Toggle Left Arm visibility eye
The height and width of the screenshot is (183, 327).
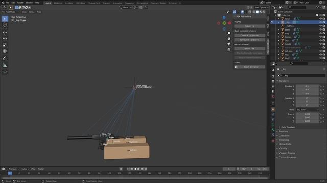320,51
